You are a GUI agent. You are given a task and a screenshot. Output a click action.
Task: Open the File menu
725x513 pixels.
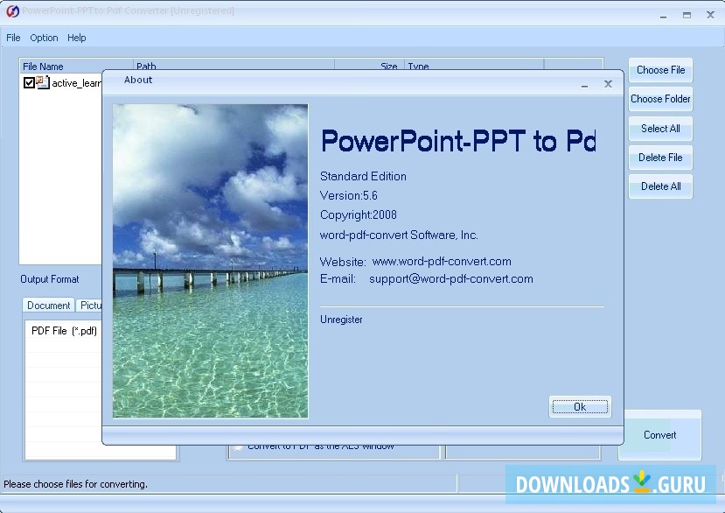(13, 38)
